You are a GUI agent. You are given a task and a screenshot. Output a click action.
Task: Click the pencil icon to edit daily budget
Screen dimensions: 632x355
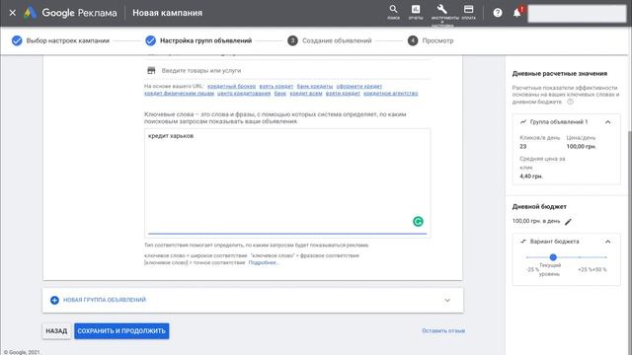pyautogui.click(x=569, y=221)
